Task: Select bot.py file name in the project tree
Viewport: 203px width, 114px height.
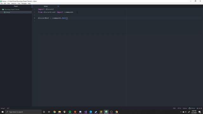Action: tap(8, 12)
